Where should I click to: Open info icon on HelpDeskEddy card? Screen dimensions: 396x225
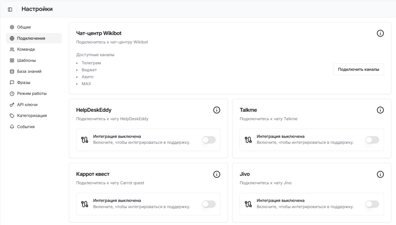pyautogui.click(x=217, y=110)
